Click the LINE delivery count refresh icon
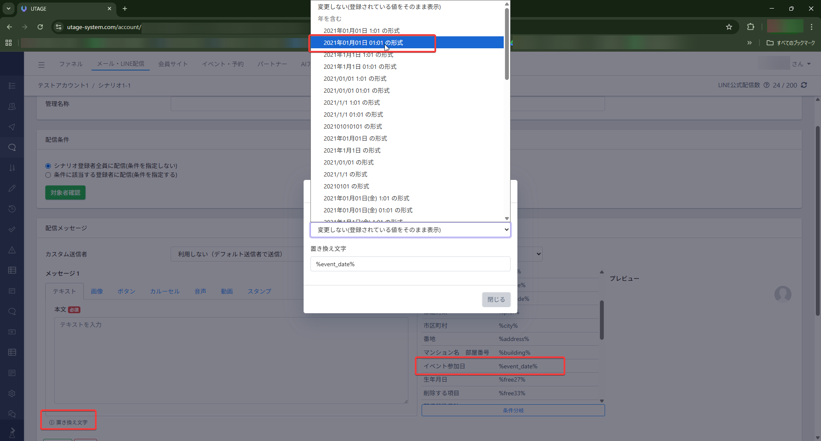 pyautogui.click(x=804, y=85)
